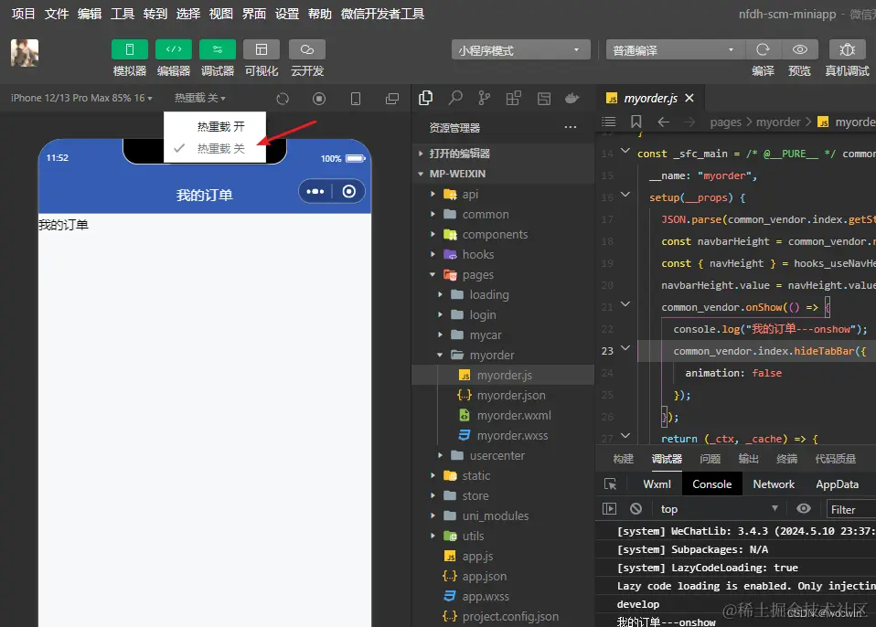Toggle the Debugger panel button
The image size is (876, 627).
[x=218, y=49]
